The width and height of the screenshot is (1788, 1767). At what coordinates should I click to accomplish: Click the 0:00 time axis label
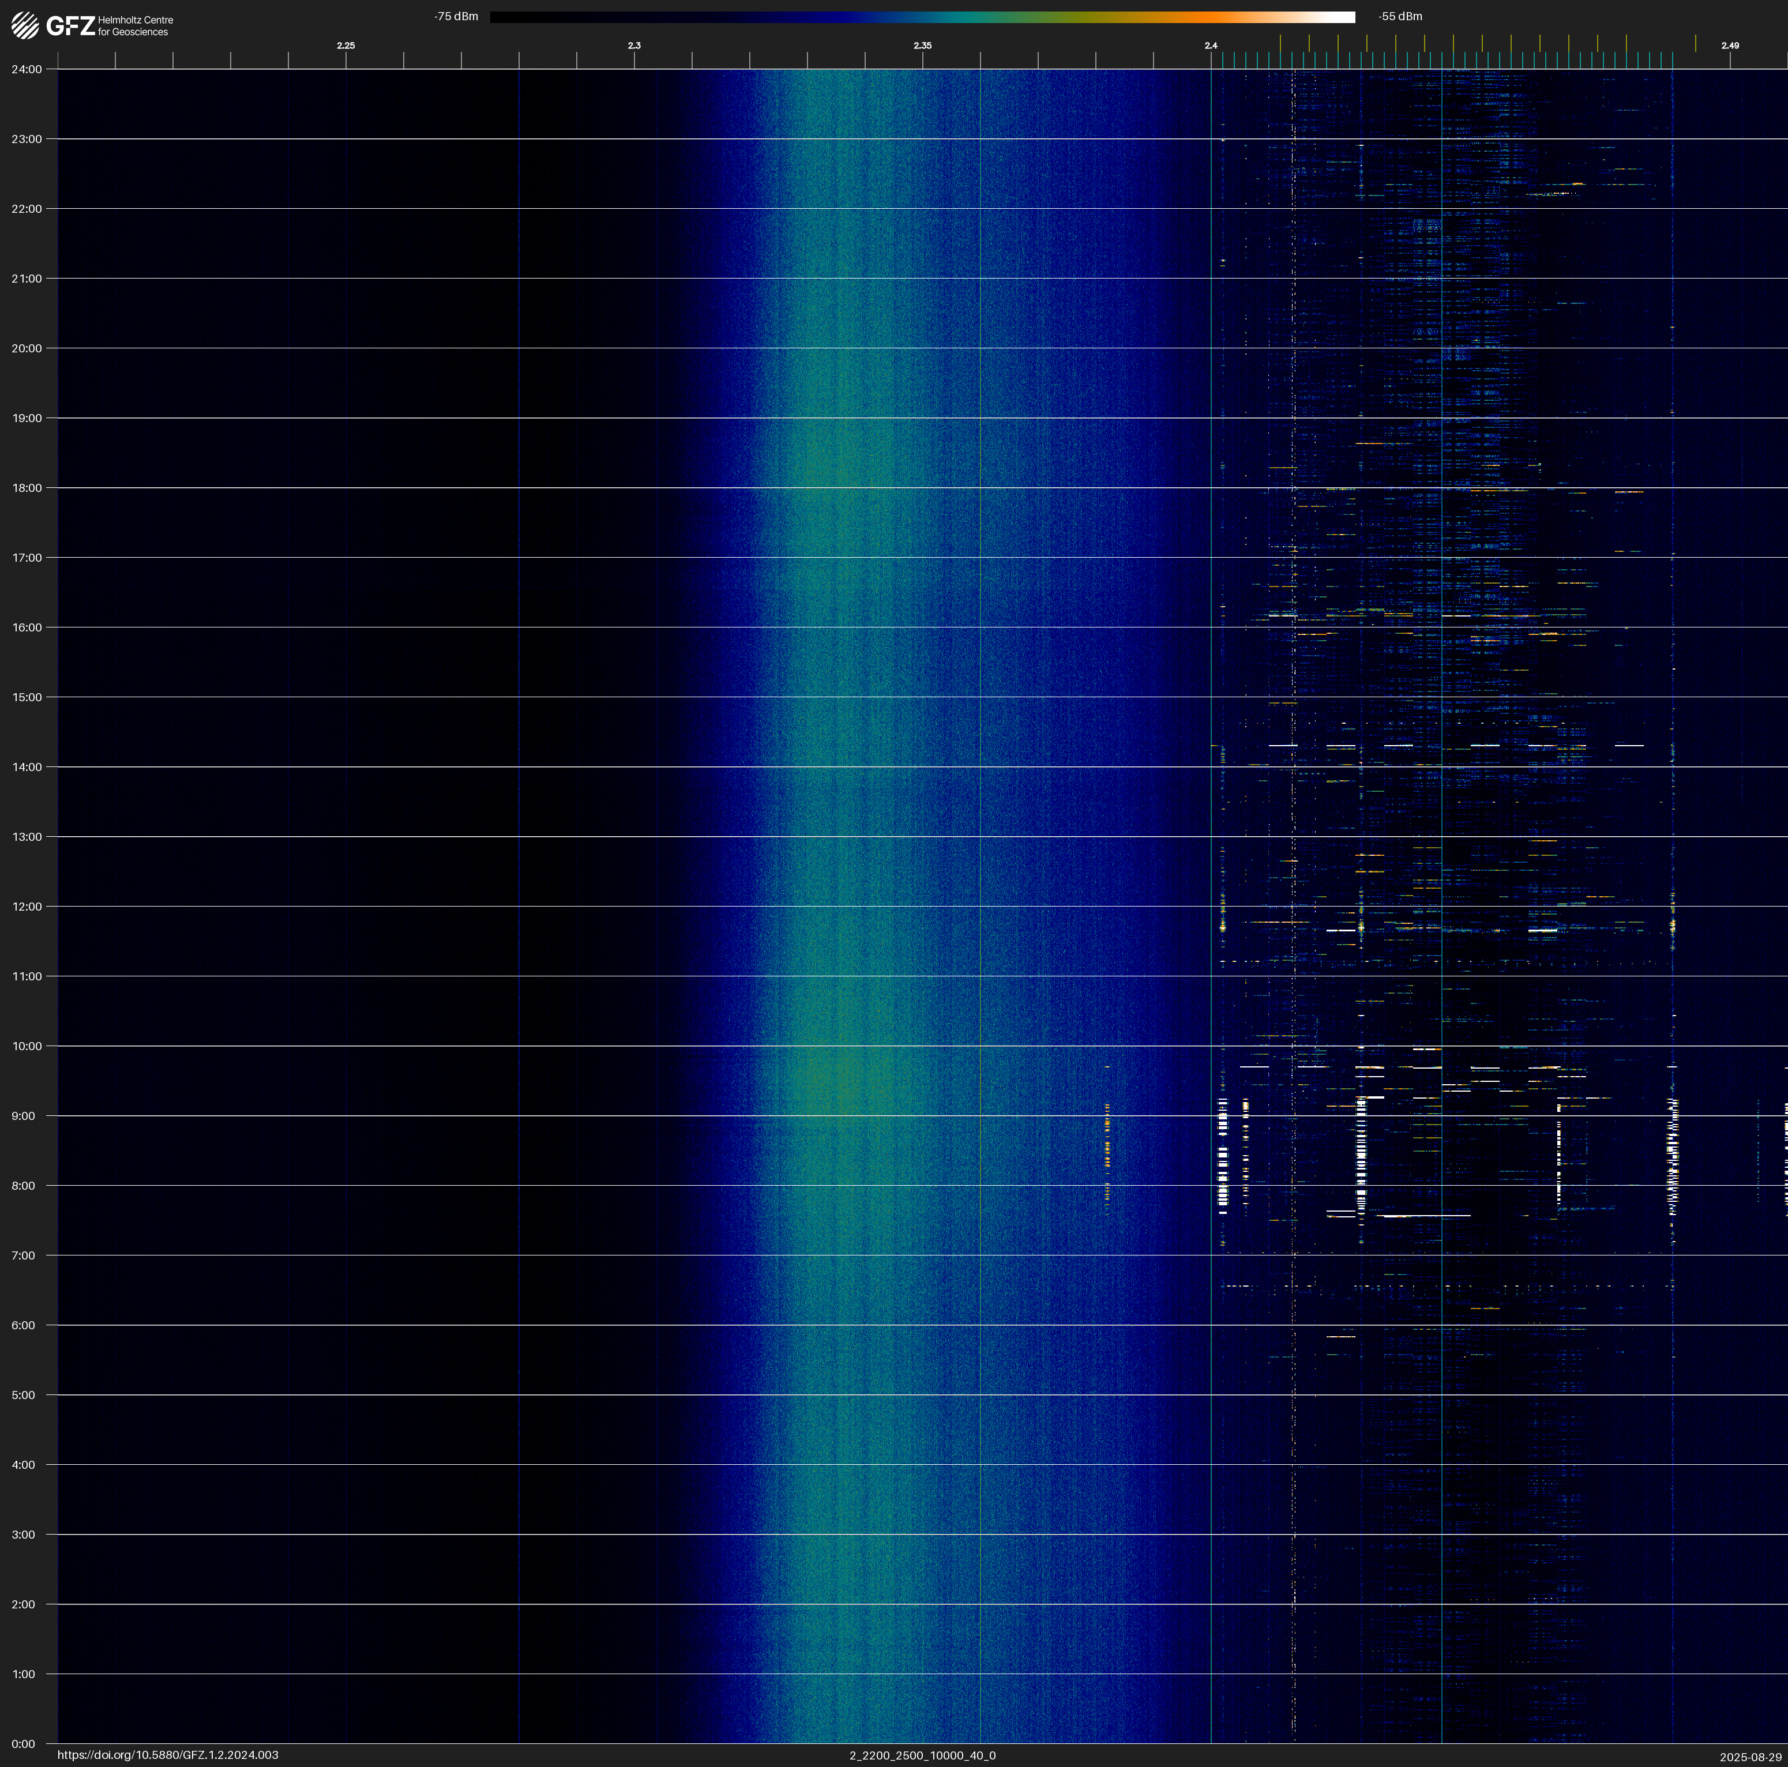coord(24,1744)
